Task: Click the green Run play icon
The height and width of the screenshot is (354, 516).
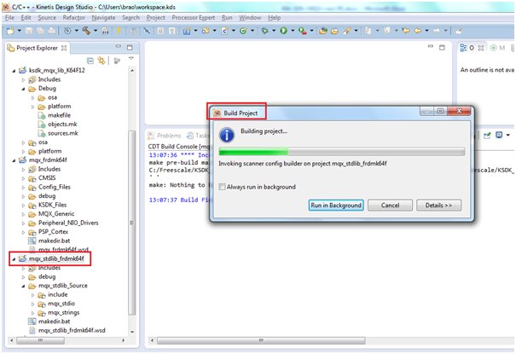Action: click(x=283, y=31)
